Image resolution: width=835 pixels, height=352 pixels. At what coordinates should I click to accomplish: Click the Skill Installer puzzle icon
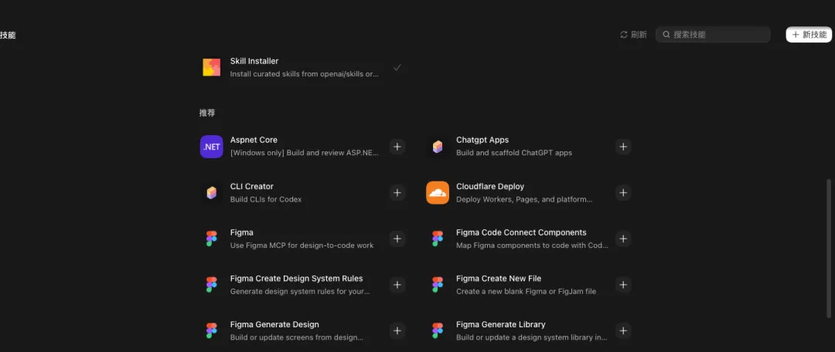tap(211, 67)
